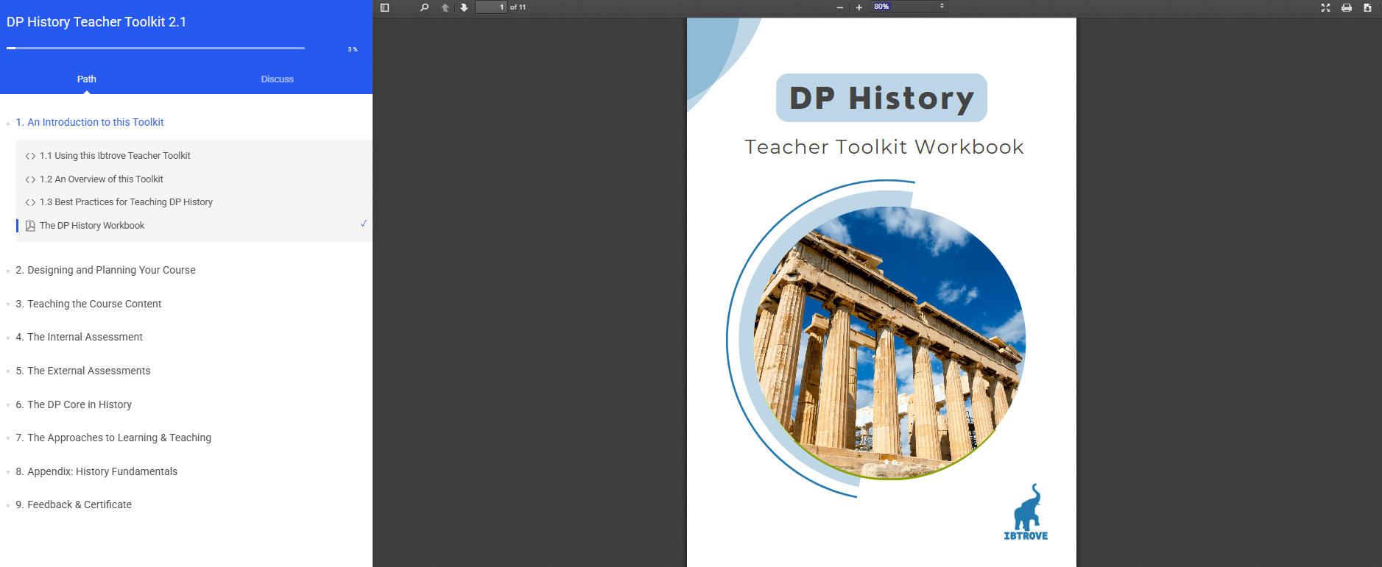Toggle completion checkmark for DP History Workbook
This screenshot has width=1382, height=567.
(363, 224)
